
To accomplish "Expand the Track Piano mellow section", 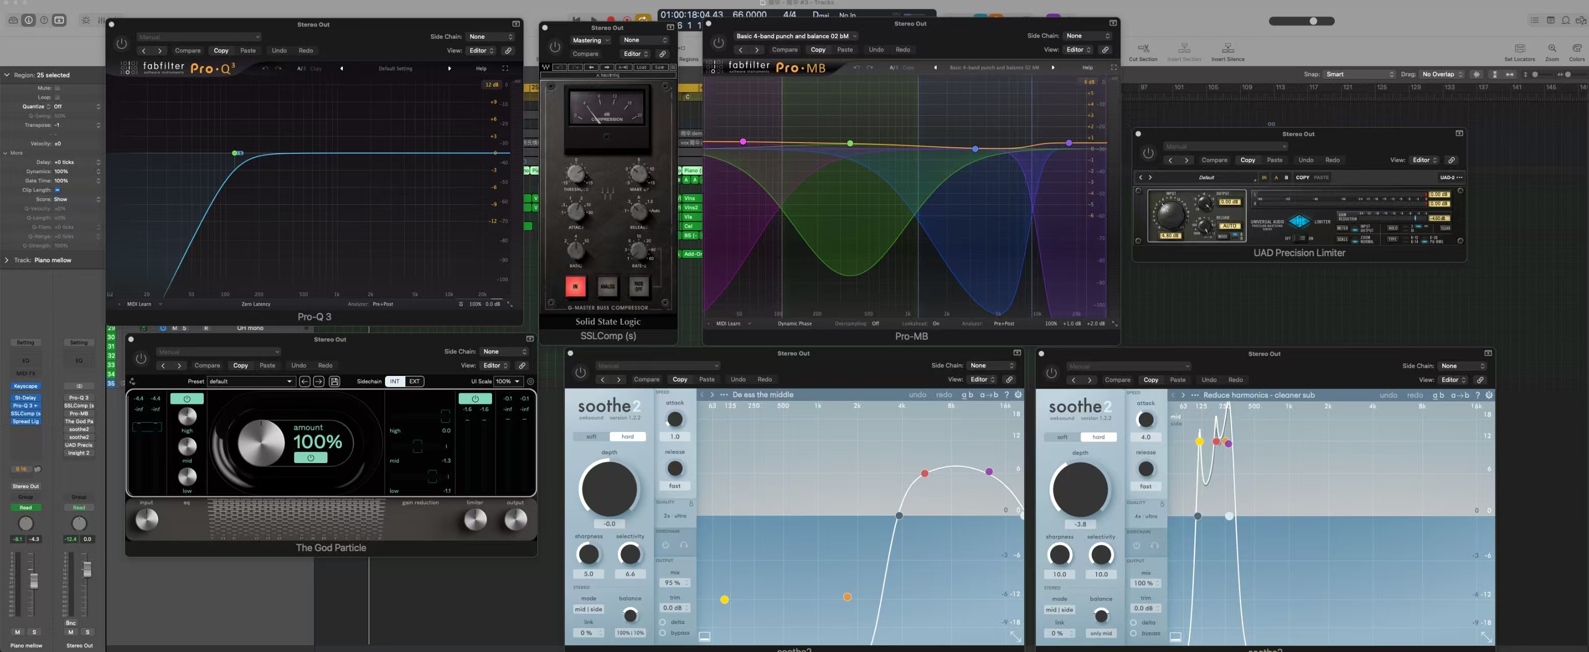I will tap(7, 260).
